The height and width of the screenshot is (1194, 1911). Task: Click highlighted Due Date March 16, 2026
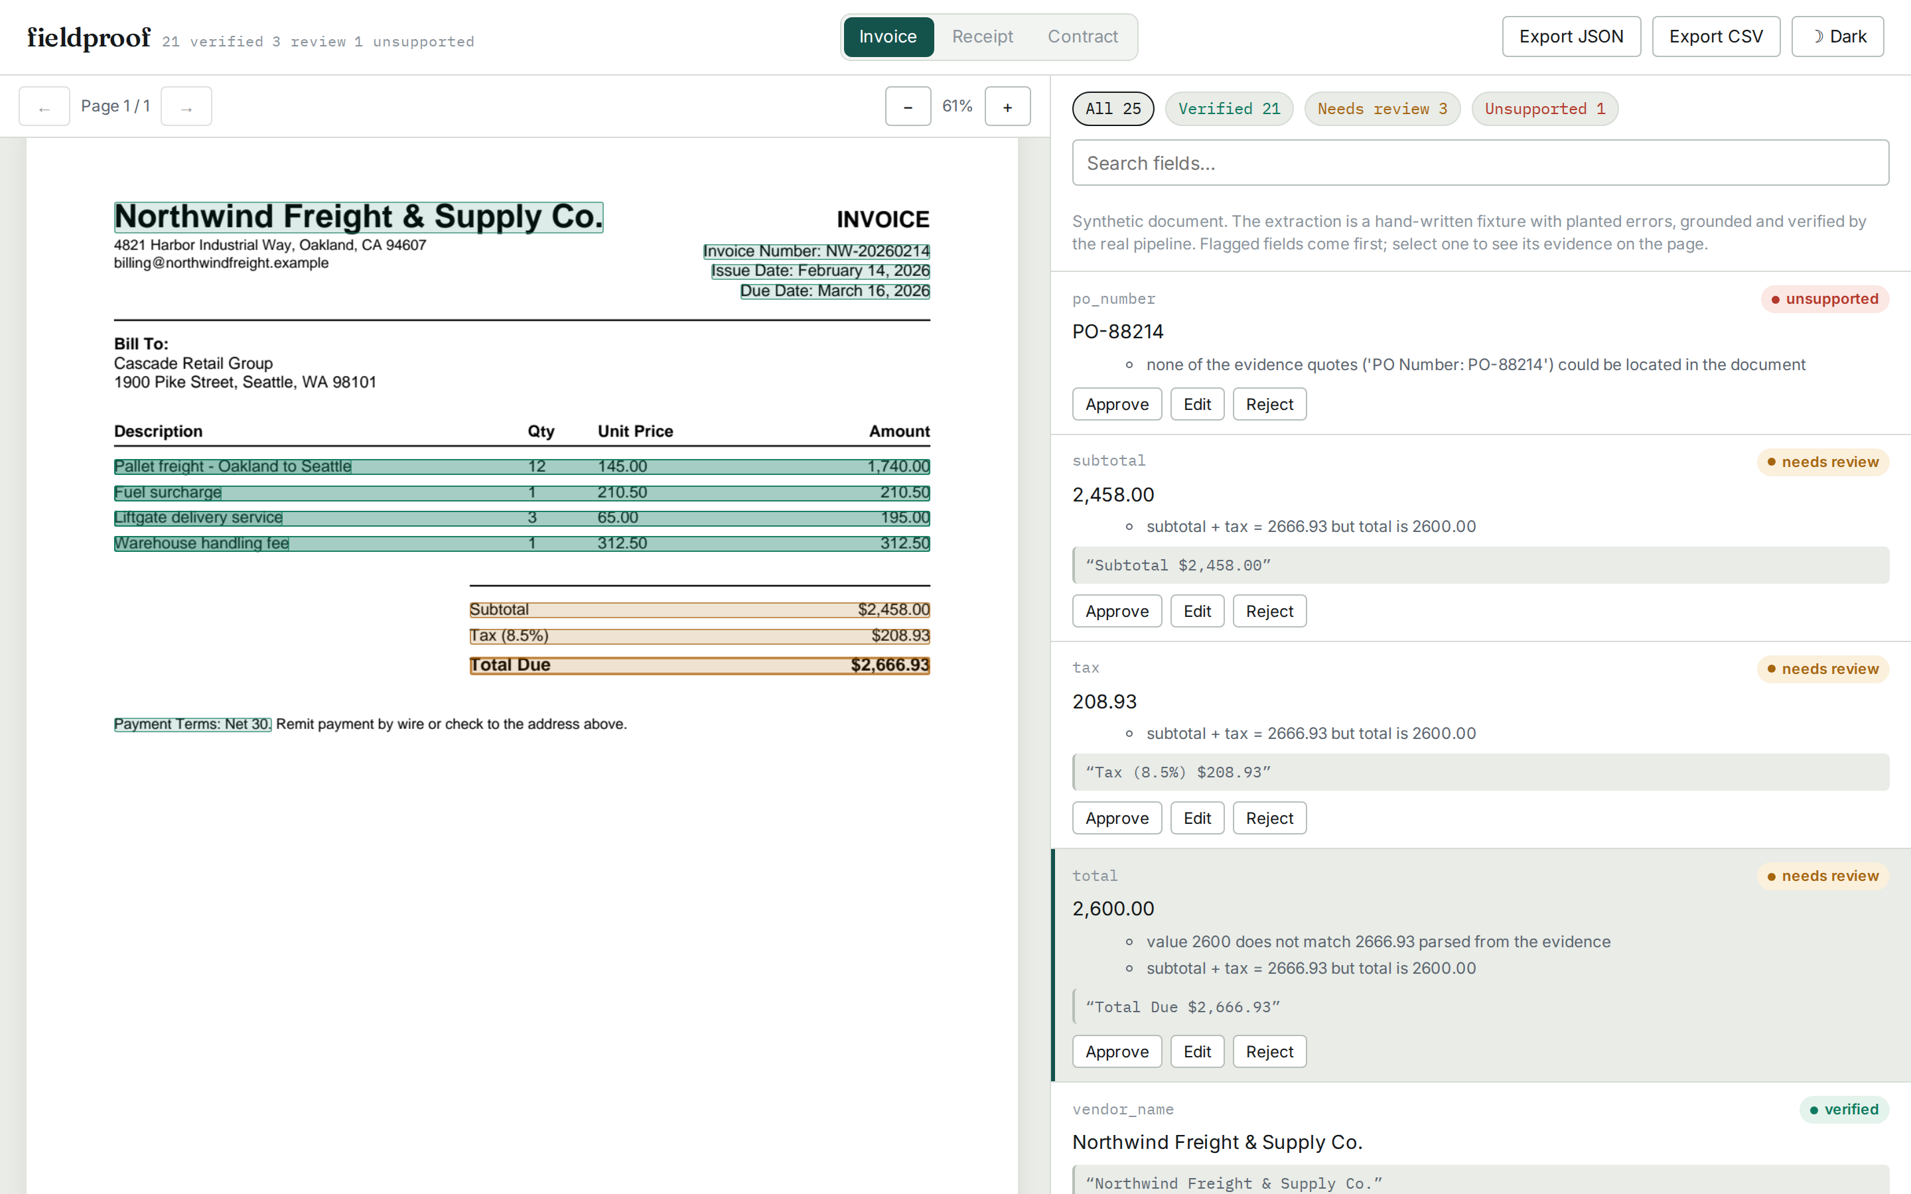point(835,291)
